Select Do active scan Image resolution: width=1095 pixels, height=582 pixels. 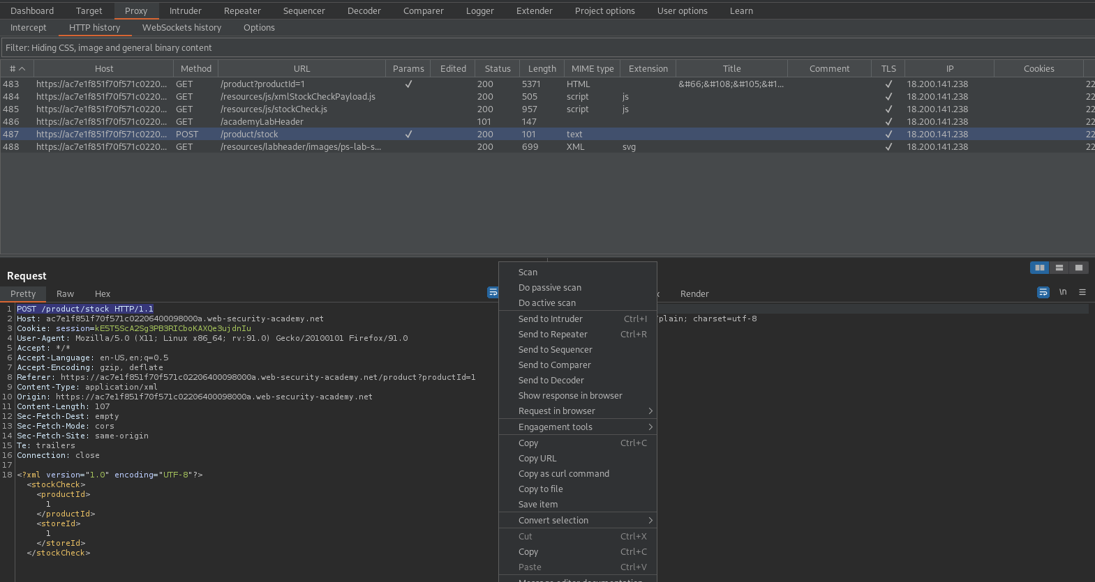[578, 303]
